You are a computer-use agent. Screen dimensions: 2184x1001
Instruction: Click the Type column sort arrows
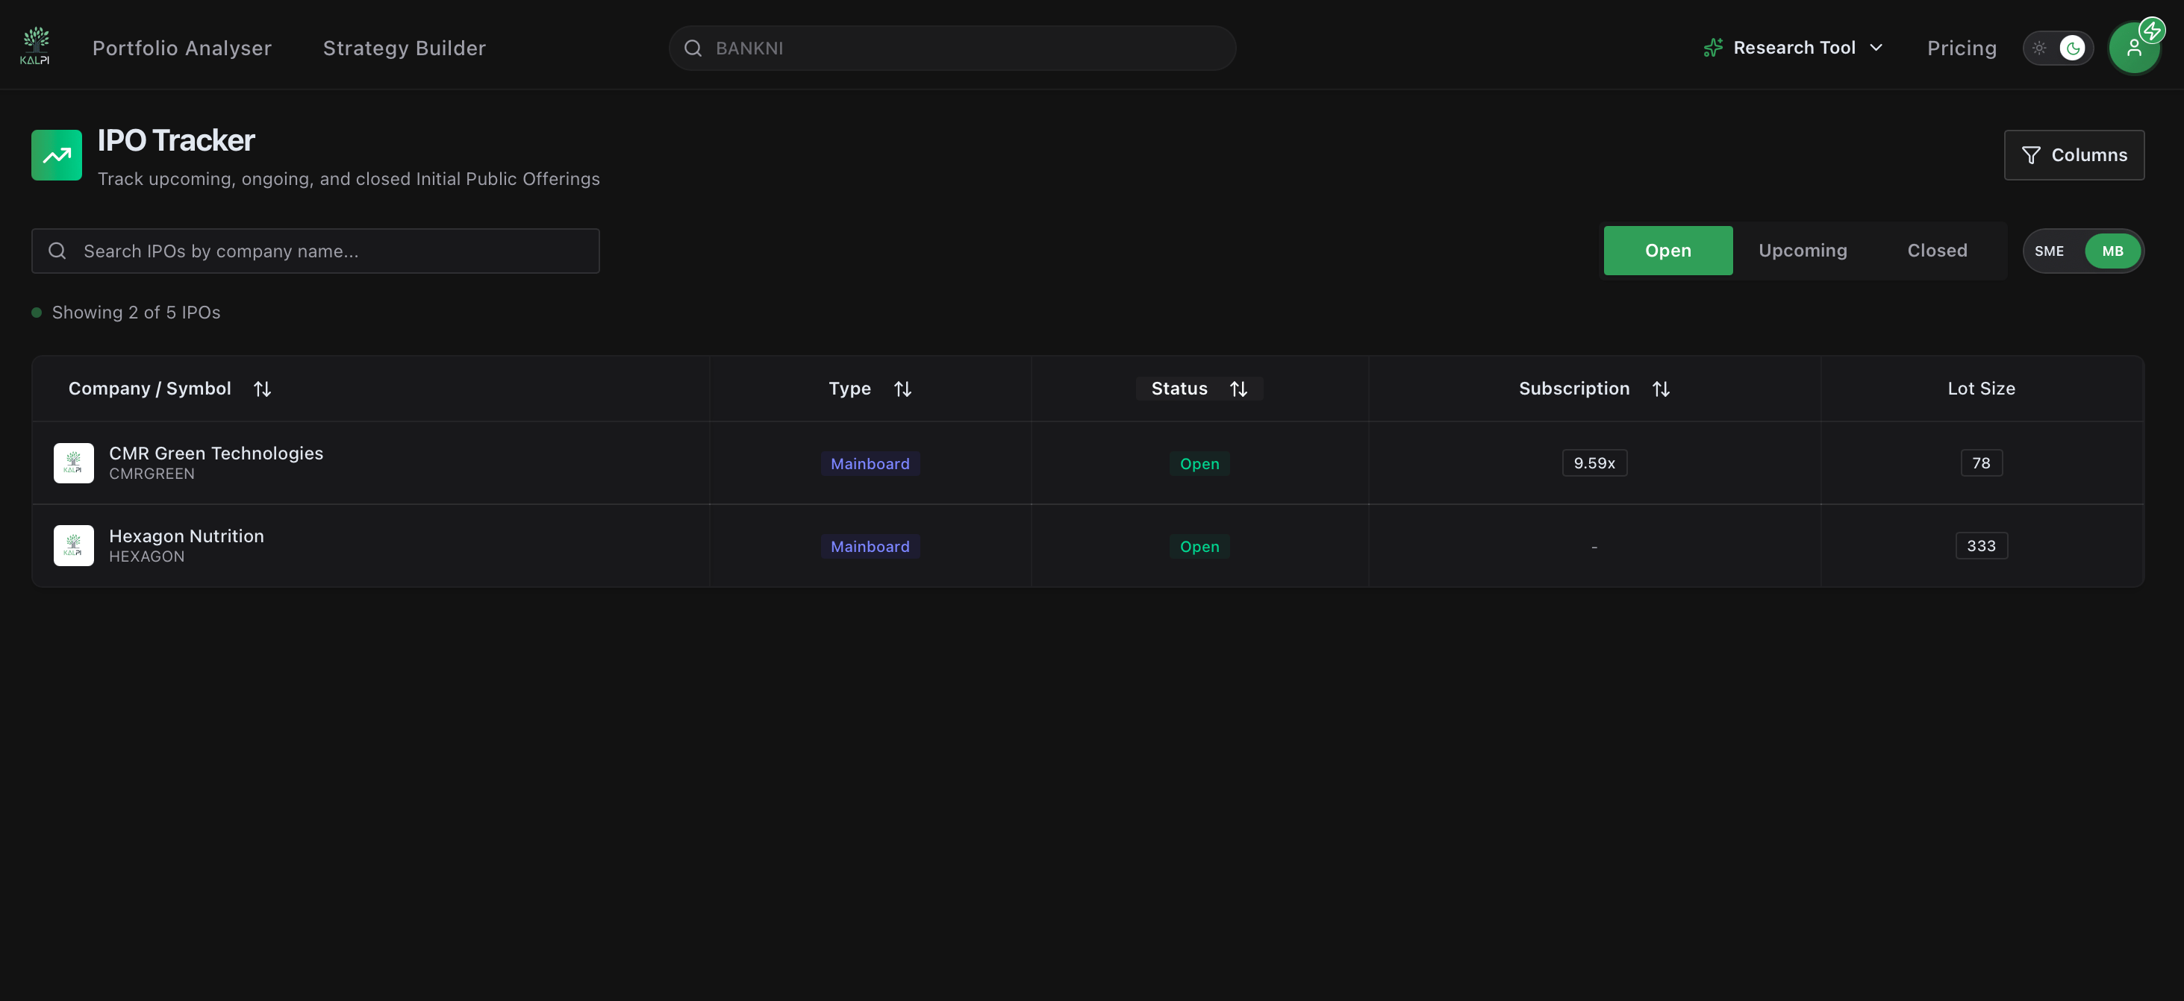902,389
